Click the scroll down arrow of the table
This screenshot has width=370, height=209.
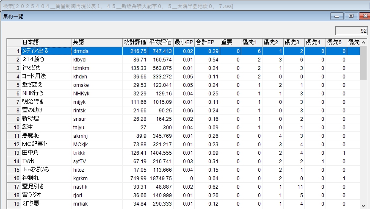(363, 206)
